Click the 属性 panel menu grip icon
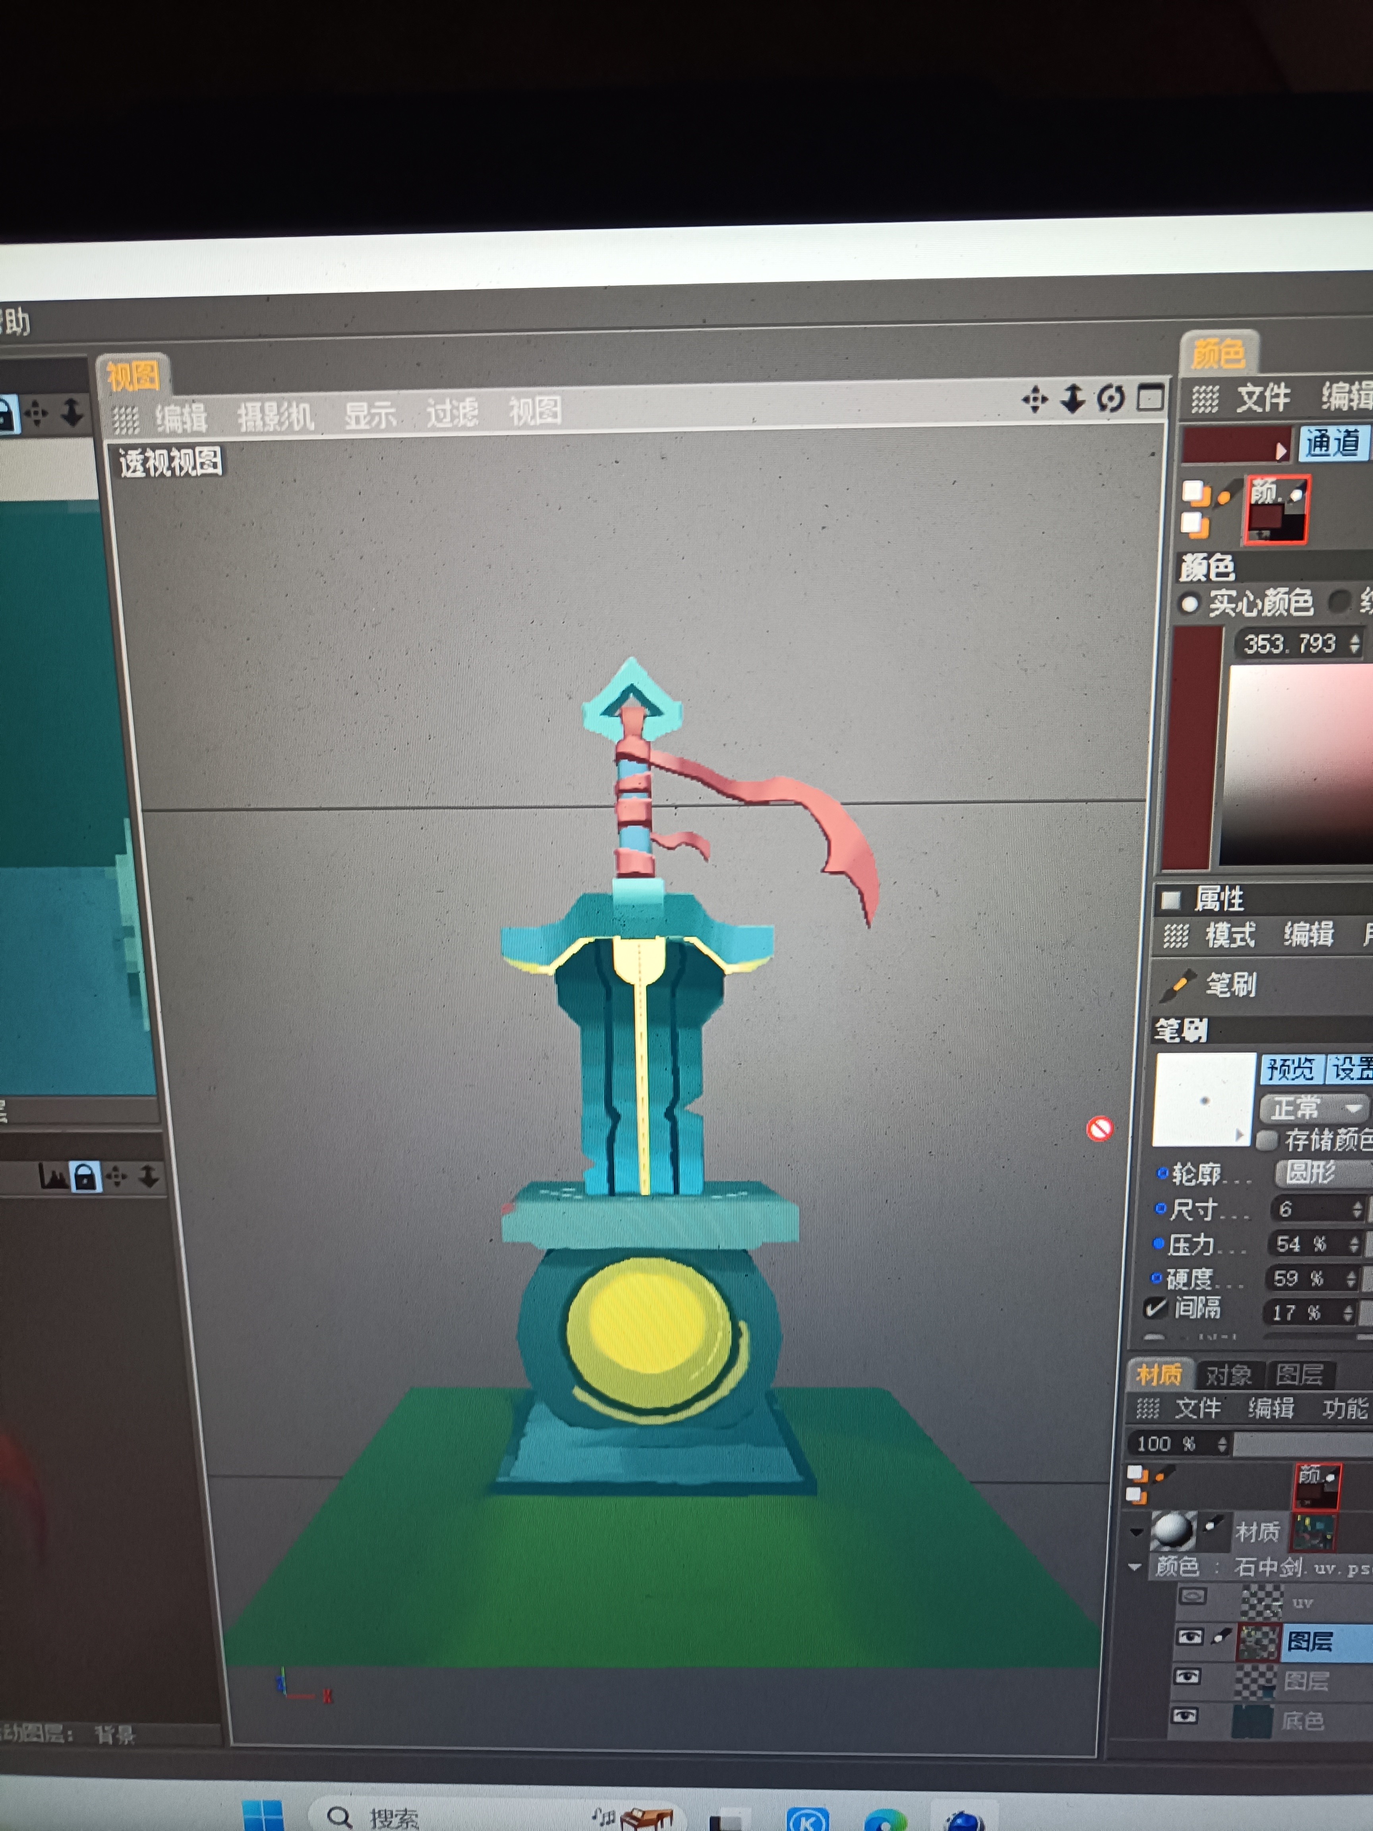1373x1831 pixels. coord(1176,936)
